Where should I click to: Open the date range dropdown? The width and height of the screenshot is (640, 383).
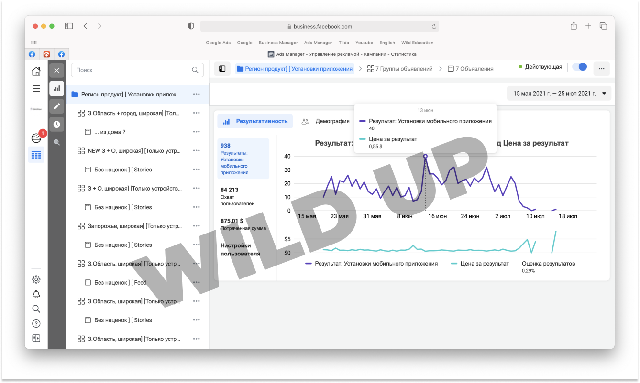(x=559, y=93)
